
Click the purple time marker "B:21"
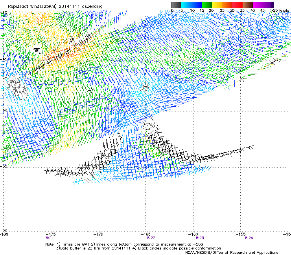50,238
